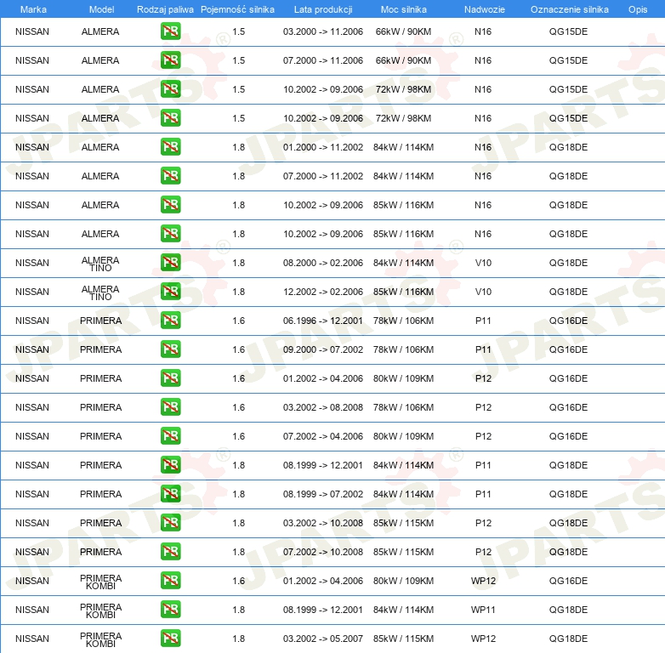Viewport: 665px width, 653px height.
Task: Select the date cell '01.2000 -> 11.2002'
Action: [323, 147]
